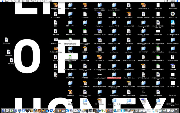Open the Skype app in the Dock

123,110
